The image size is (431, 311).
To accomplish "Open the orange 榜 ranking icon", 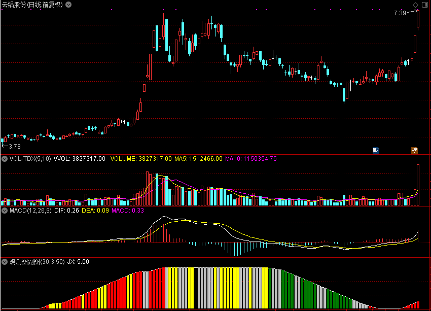I will 414,150.
